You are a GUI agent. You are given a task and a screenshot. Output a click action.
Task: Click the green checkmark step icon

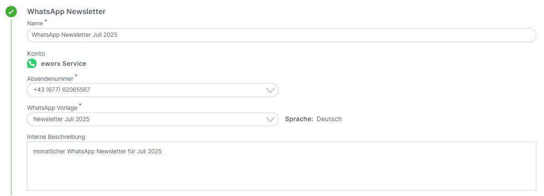click(x=11, y=12)
